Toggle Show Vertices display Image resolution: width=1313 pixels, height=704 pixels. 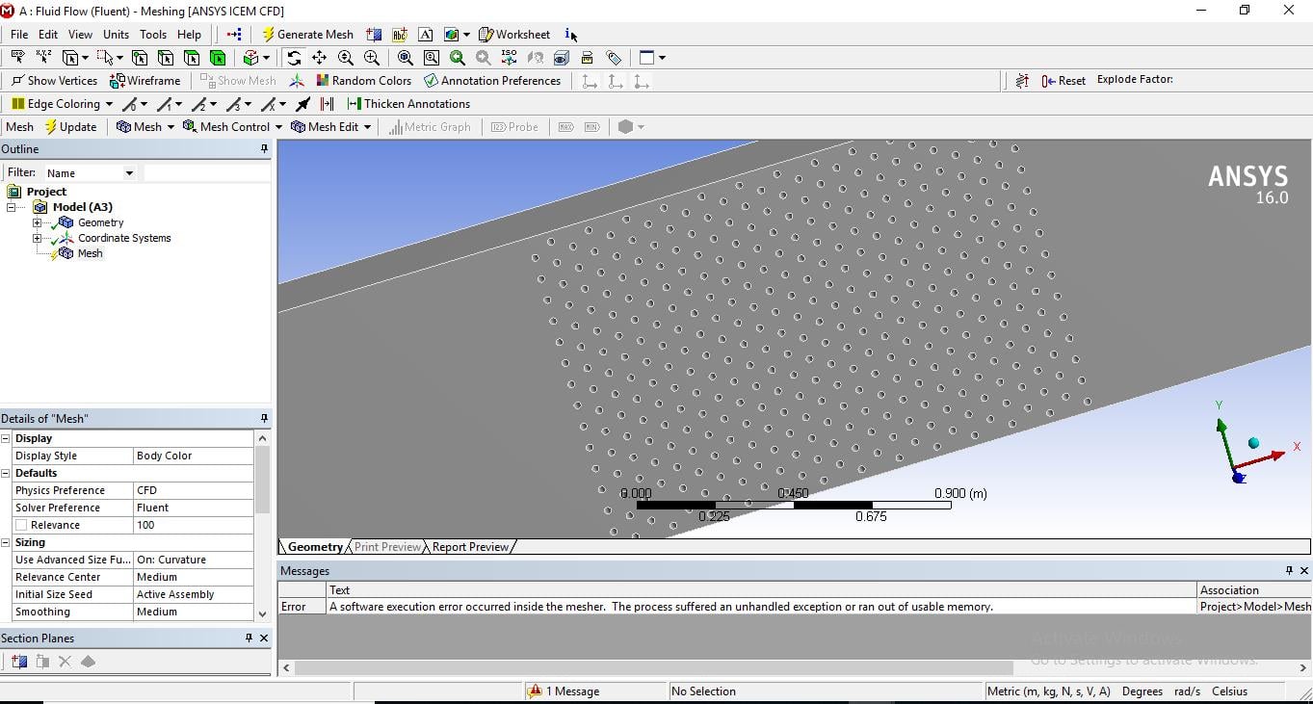[53, 81]
